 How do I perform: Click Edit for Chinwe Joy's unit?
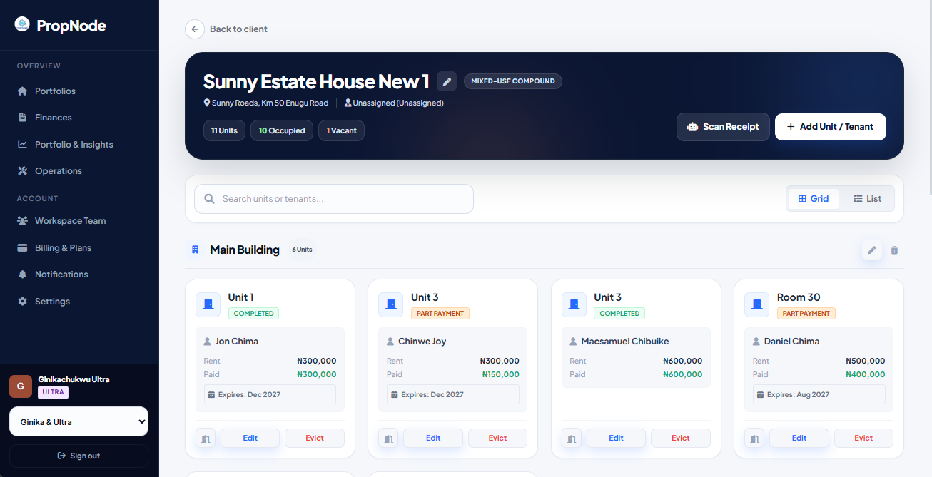point(433,438)
